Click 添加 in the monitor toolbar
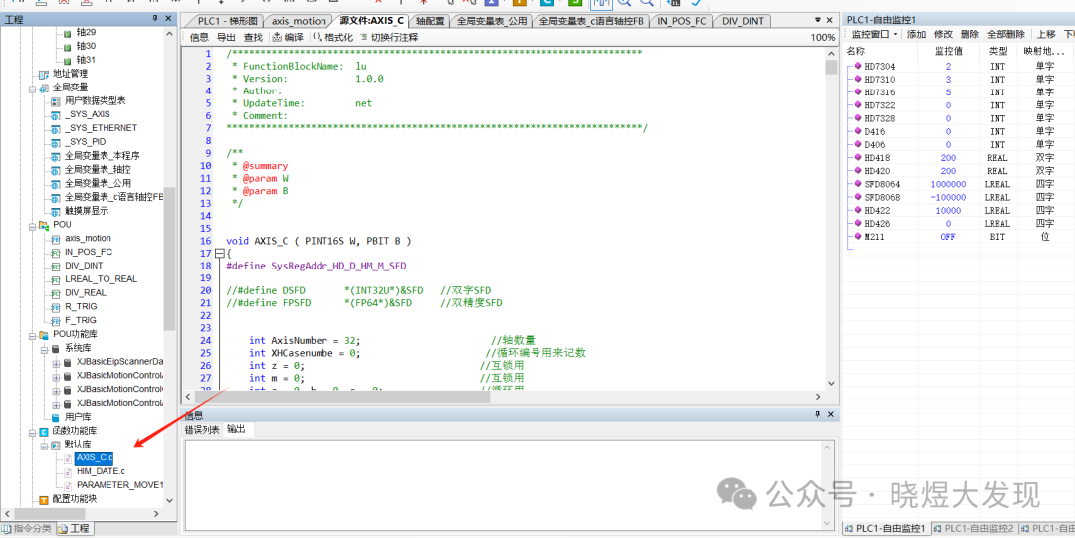The image size is (1075, 538). (916, 34)
